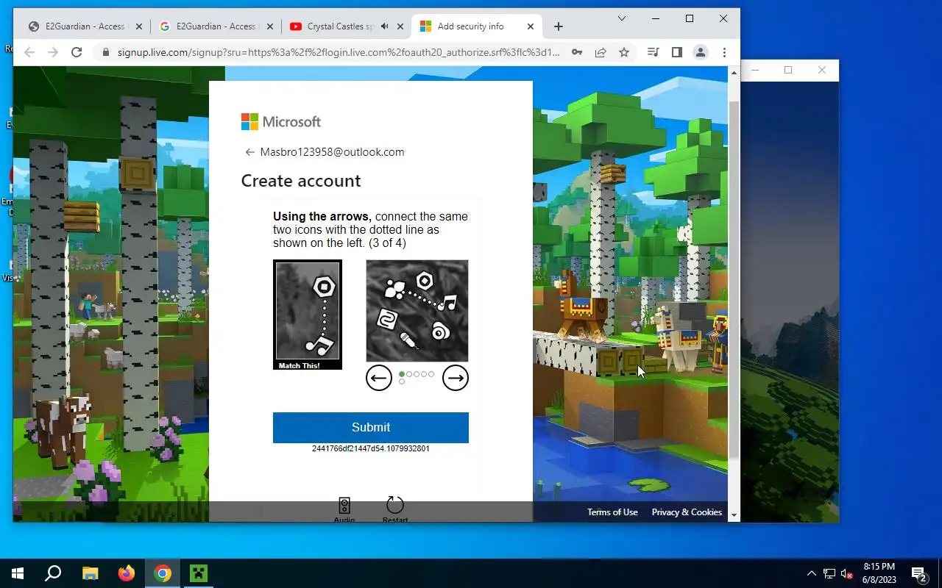Open taskbar clock and date

pyautogui.click(x=879, y=573)
